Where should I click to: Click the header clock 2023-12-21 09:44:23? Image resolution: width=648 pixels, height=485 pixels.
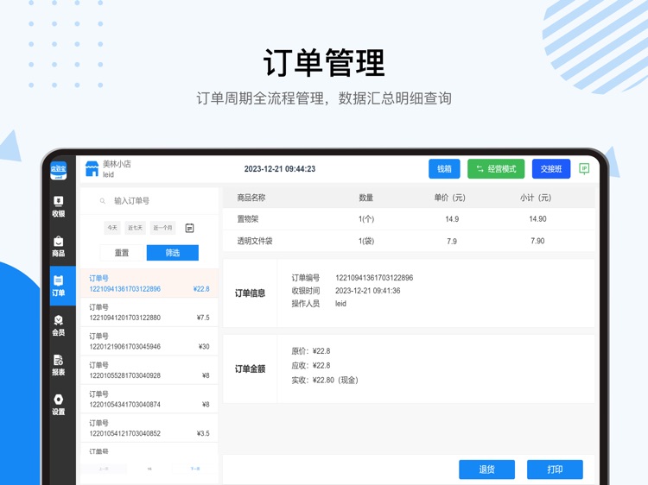[280, 169]
